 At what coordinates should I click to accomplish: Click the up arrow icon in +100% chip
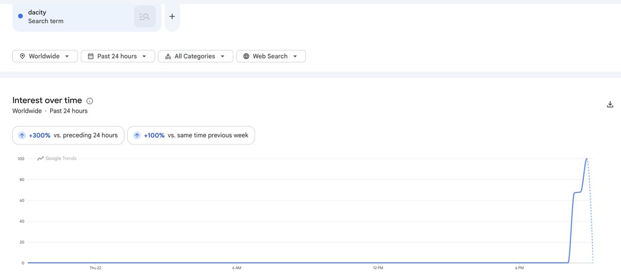pos(137,135)
